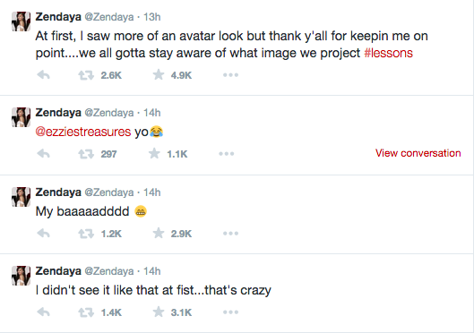
Task: Click Zendaya's avatar on the top tweet
Action: 21,21
